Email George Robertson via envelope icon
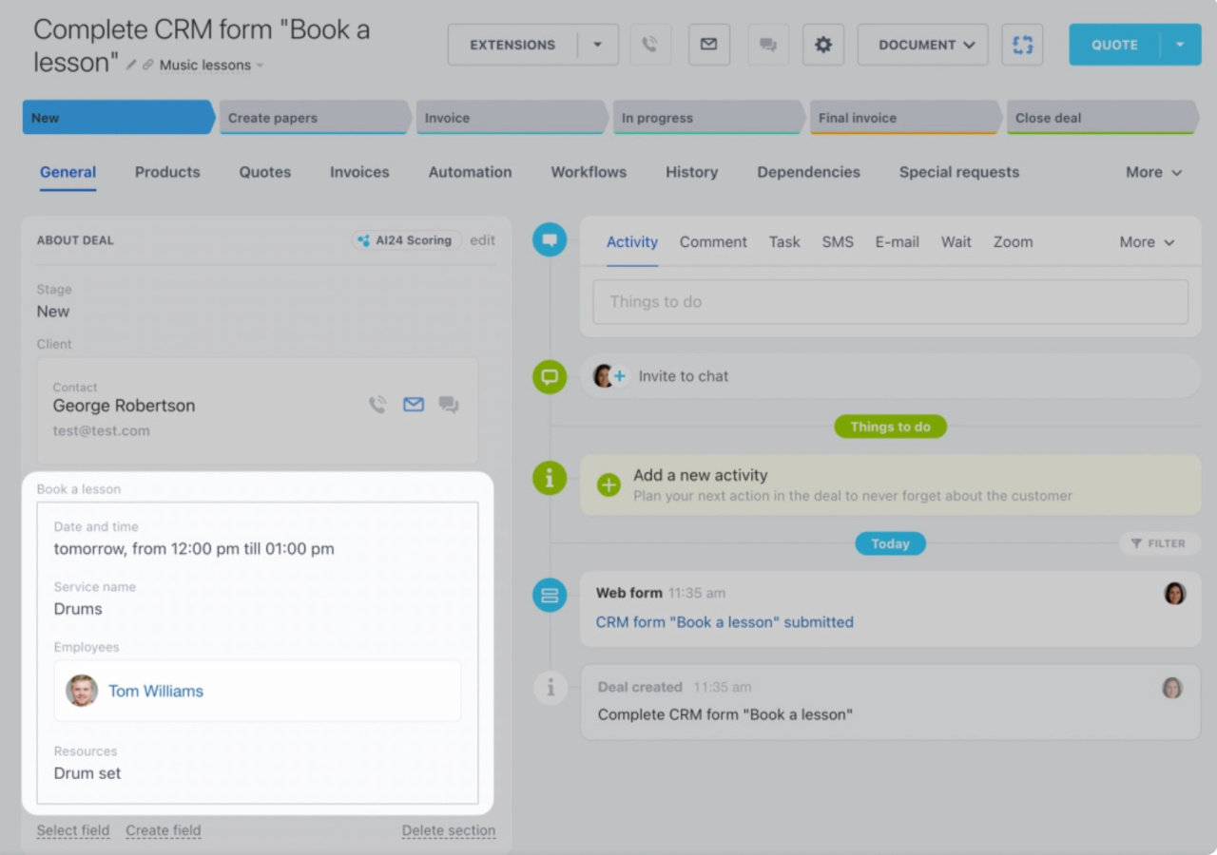 (413, 405)
